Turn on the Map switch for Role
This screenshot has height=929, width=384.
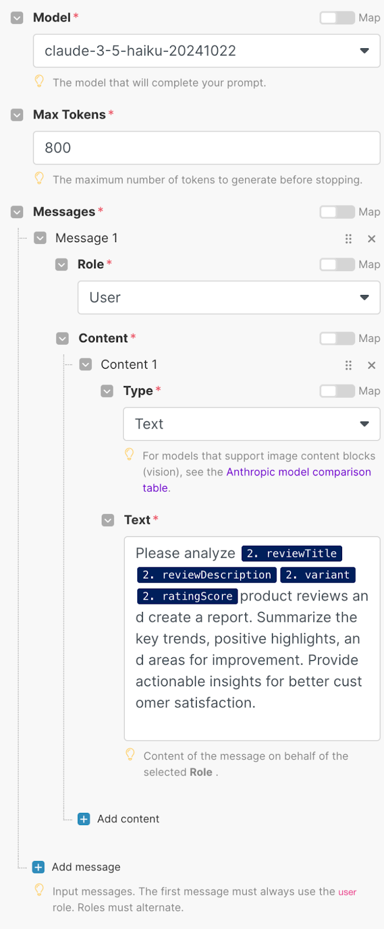point(337,265)
